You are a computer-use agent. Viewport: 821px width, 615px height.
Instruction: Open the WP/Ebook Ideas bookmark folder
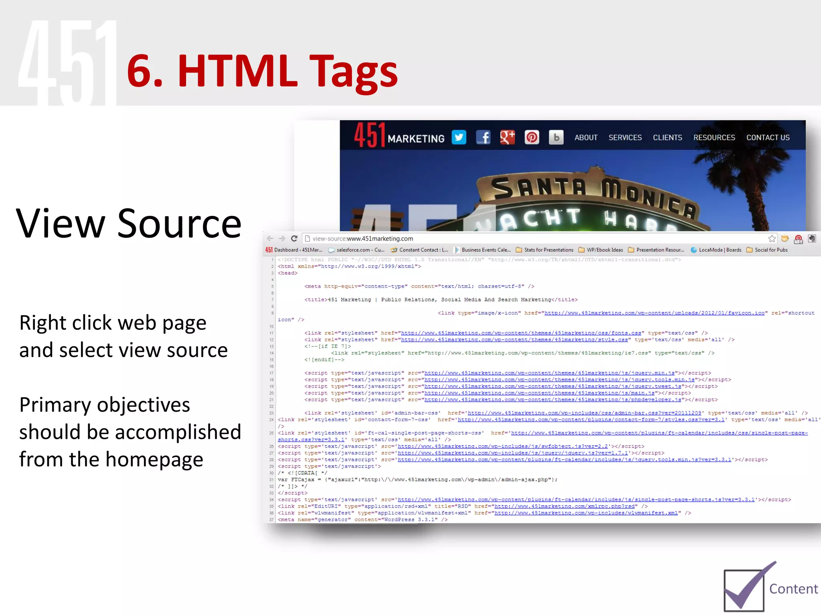pos(601,250)
